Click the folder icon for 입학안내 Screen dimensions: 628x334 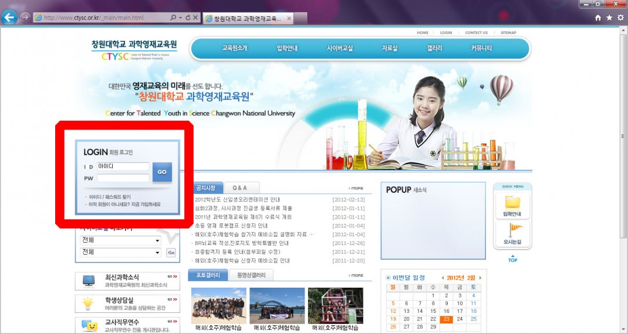point(512,202)
